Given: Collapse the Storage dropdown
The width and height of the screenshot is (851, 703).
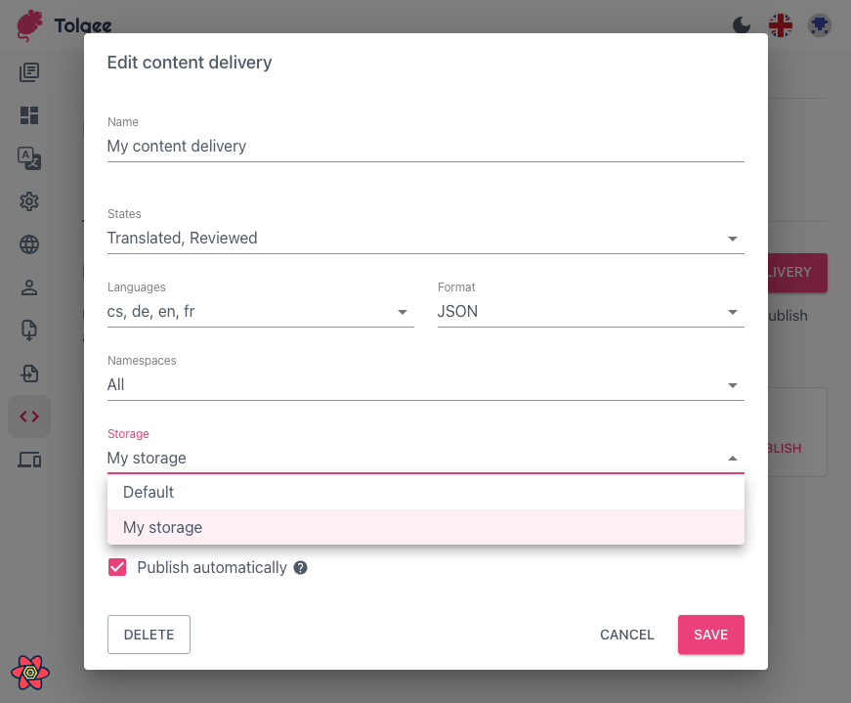Looking at the screenshot, I should click(x=732, y=458).
